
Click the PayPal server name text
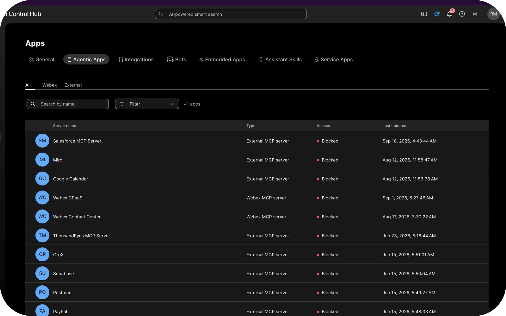pyautogui.click(x=60, y=312)
